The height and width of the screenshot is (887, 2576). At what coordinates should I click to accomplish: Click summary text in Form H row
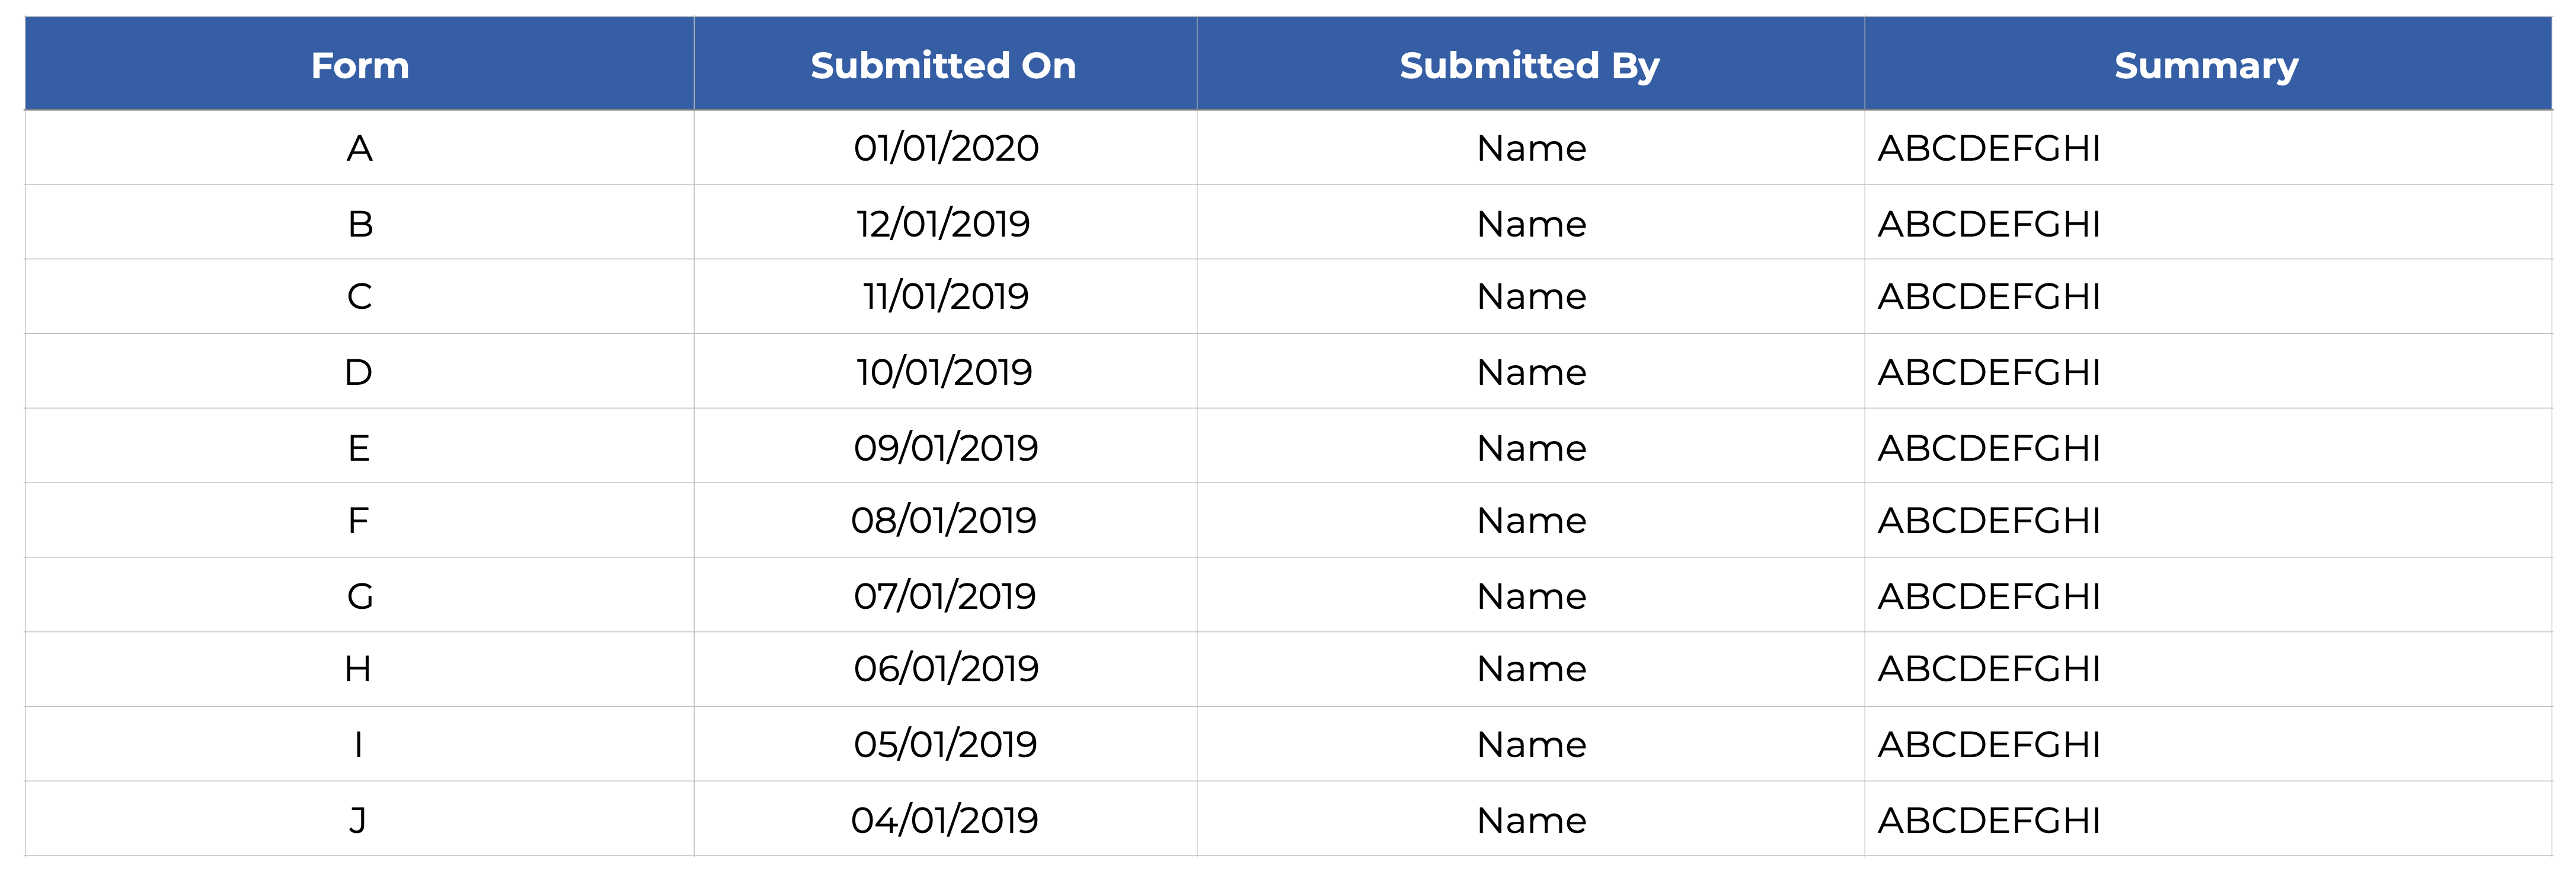coord(1988,669)
